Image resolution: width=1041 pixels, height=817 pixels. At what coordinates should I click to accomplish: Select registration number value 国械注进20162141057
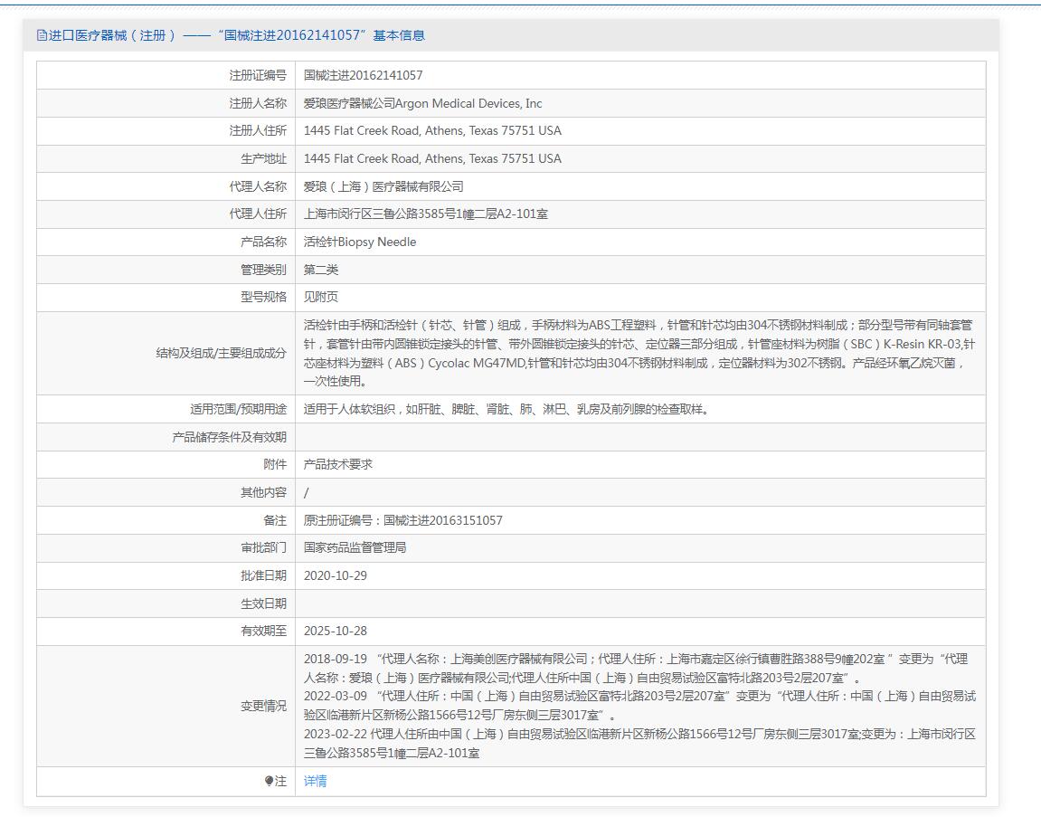pos(364,75)
